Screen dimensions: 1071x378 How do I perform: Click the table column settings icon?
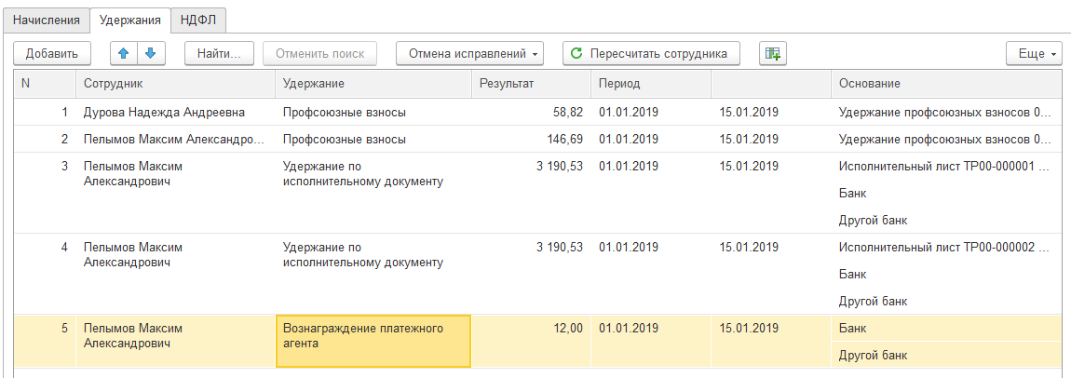coord(772,53)
